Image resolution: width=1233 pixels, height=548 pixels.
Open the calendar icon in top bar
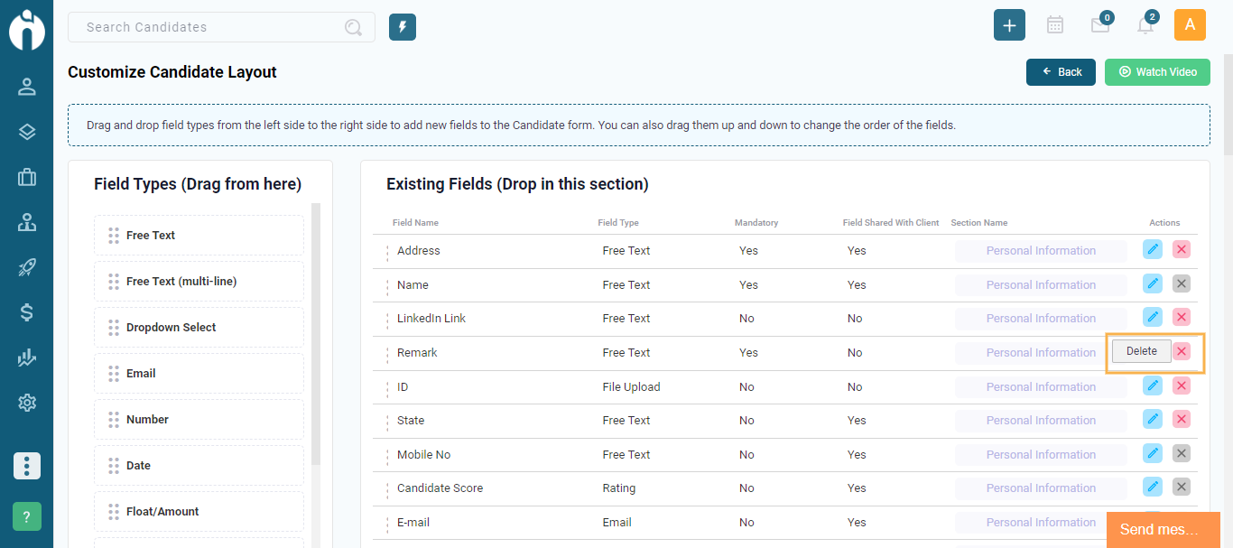1054,25
